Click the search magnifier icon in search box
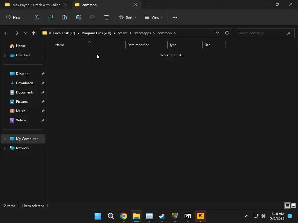The image size is (298, 223). tap(288, 33)
